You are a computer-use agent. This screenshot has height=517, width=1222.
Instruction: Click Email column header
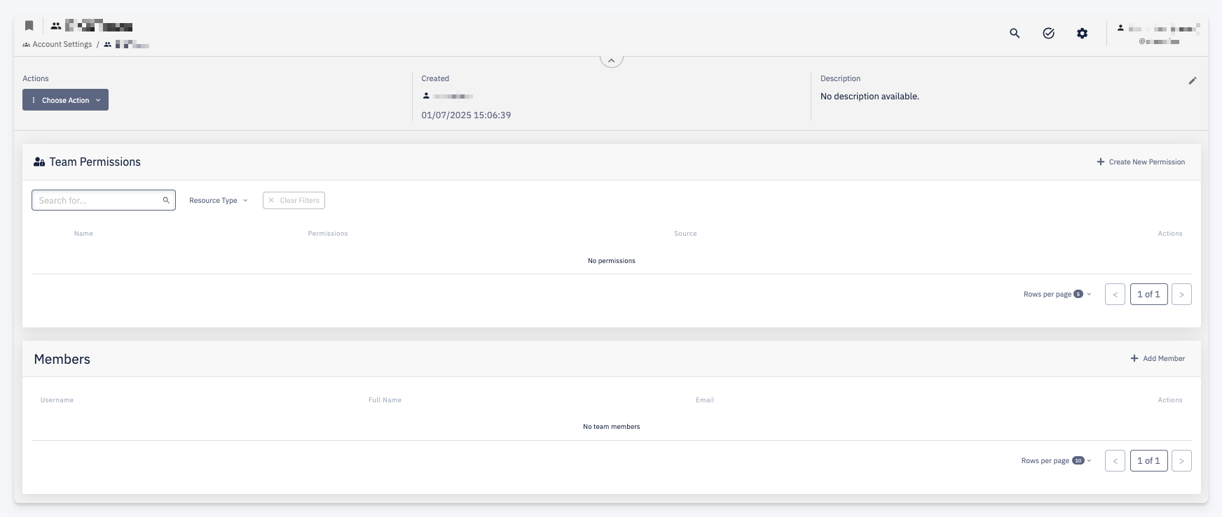tap(705, 400)
